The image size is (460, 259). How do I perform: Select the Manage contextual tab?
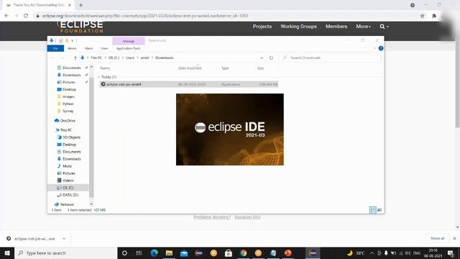click(129, 41)
